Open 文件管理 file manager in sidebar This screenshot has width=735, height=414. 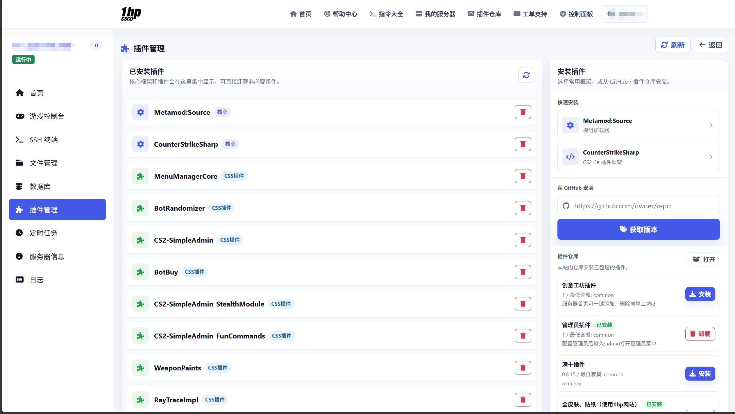tap(57, 163)
